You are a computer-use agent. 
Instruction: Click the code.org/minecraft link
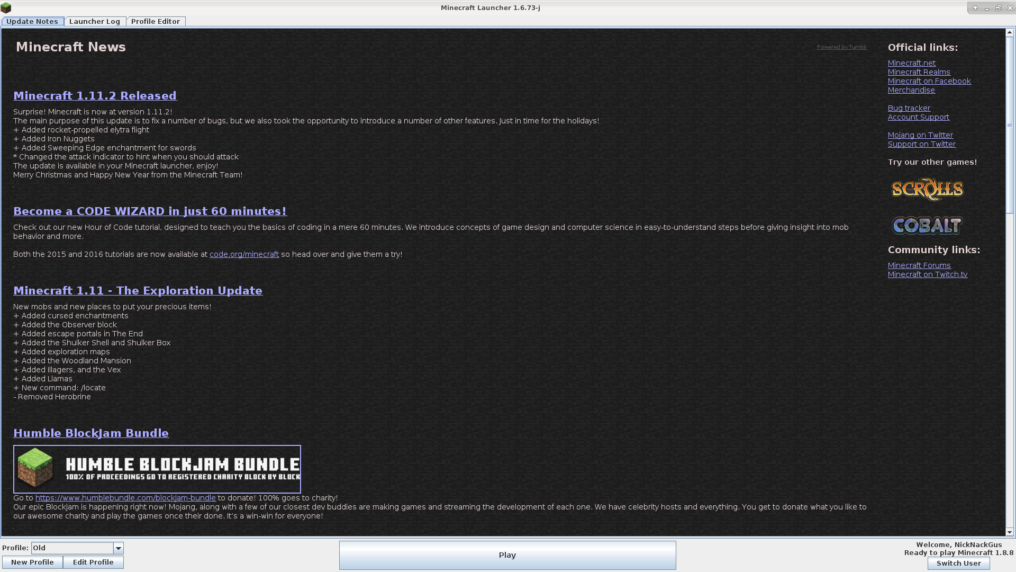pos(244,254)
